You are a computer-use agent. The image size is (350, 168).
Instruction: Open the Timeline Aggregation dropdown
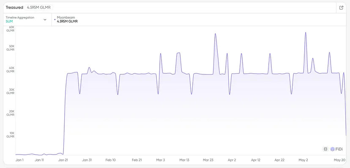click(27, 19)
